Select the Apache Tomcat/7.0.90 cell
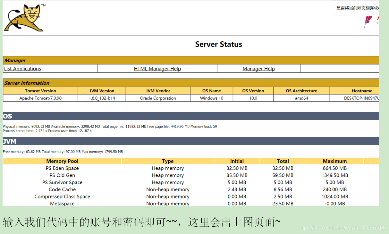This screenshot has height=234, width=389. [40, 98]
